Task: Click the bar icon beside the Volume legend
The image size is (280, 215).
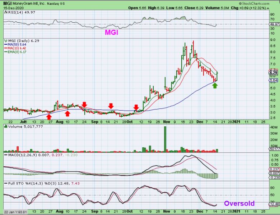Action: [x=6, y=127]
